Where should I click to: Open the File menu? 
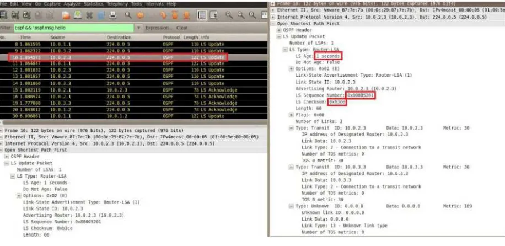click(3, 4)
